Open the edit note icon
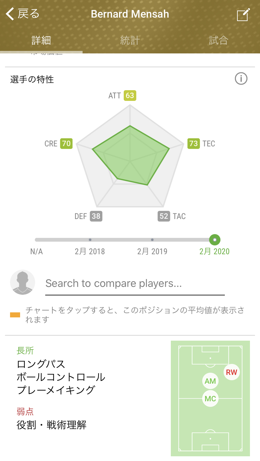The width and height of the screenshot is (260, 461). [x=243, y=15]
